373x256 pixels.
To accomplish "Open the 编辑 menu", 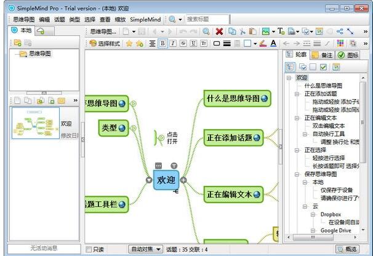I will (x=44, y=20).
